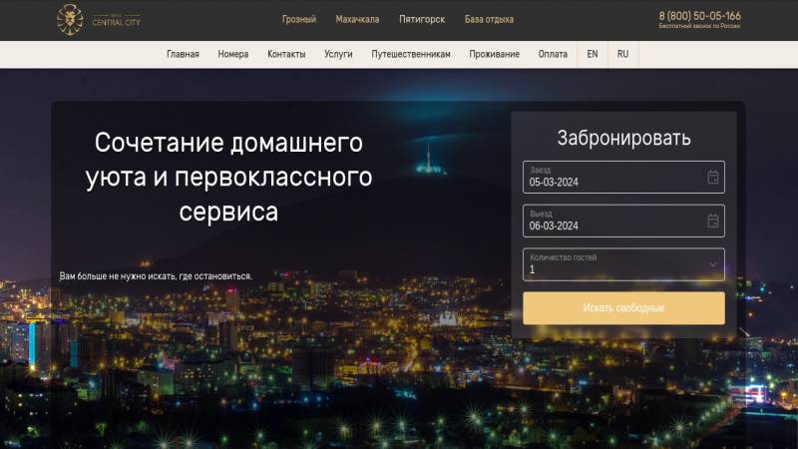This screenshot has width=798, height=449.
Task: Expand the guest count dropdown arrow
Action: click(x=712, y=264)
